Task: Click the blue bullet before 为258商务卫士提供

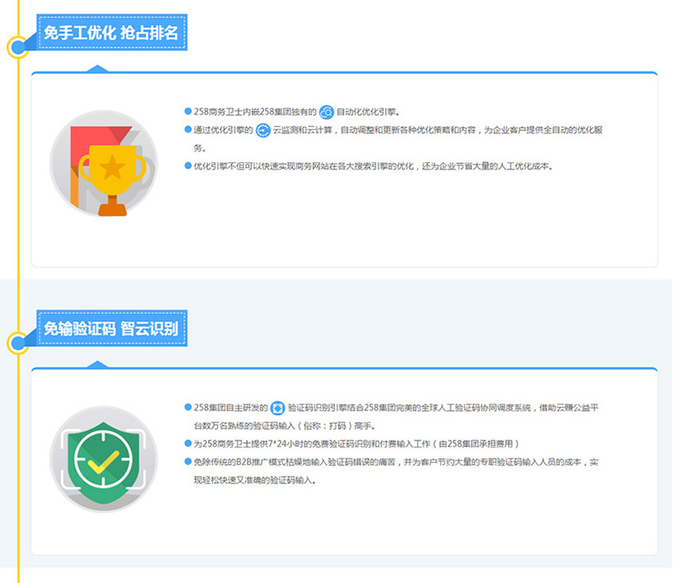Action: coord(188,443)
